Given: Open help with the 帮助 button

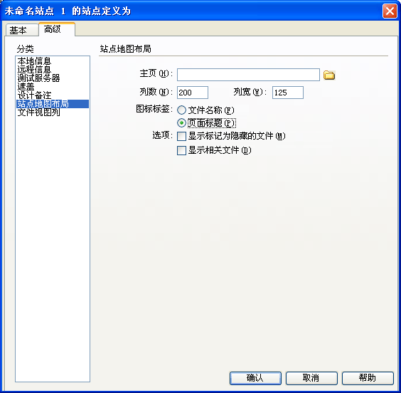Looking at the screenshot, I should (368, 378).
